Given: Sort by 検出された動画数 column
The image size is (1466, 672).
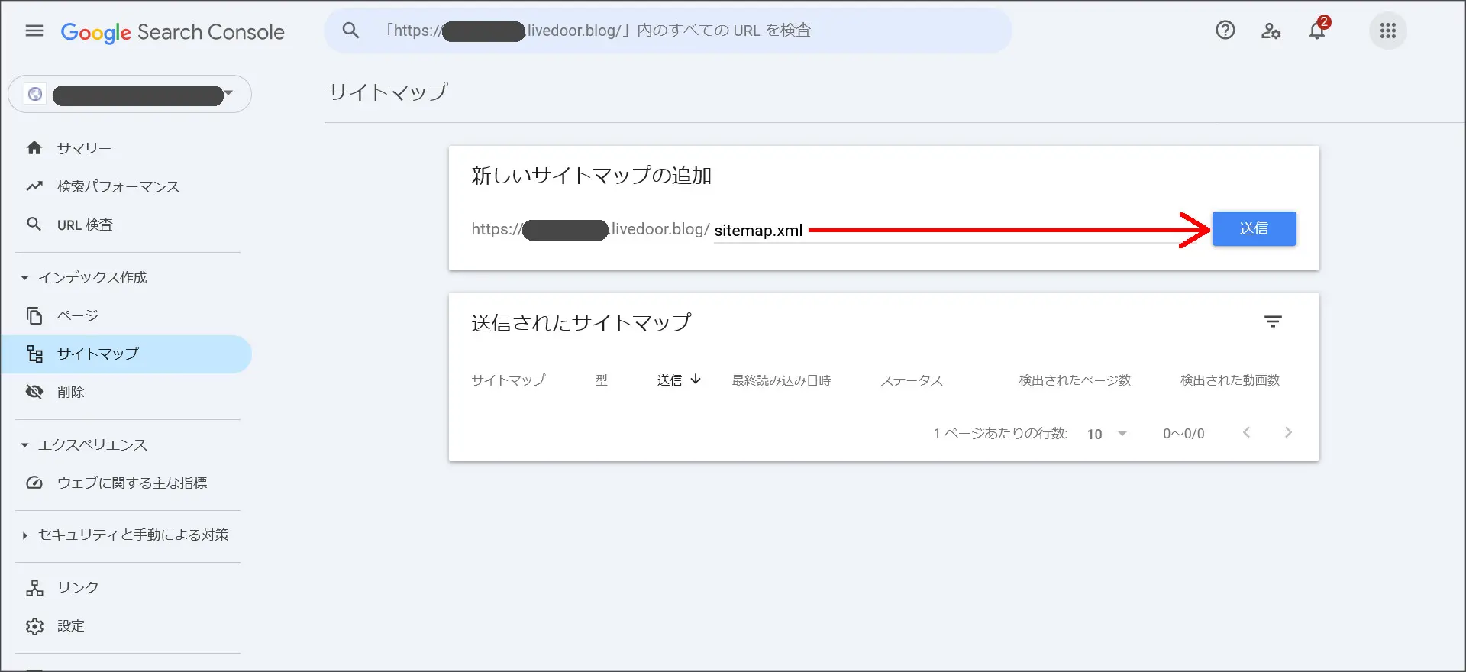Looking at the screenshot, I should coord(1230,380).
